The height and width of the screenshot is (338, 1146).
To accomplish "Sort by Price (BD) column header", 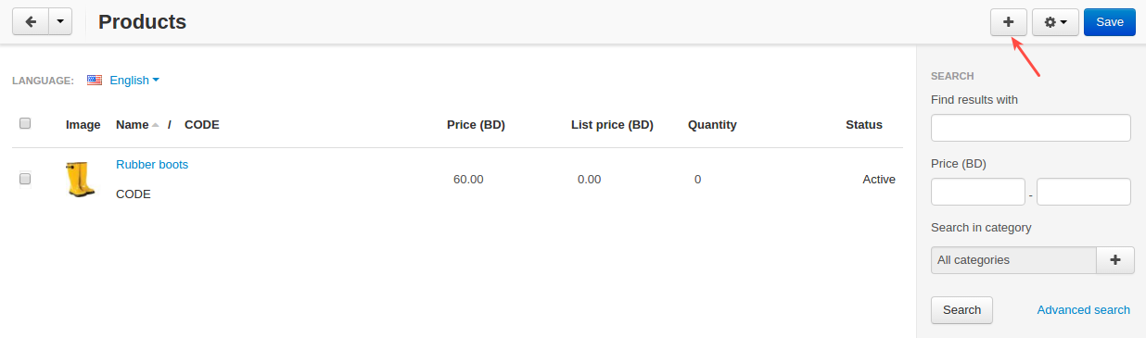I will click(x=476, y=124).
